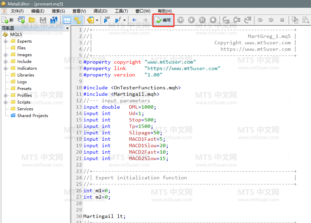This screenshot has width=311, height=223.
Task: Click the yellow book icon in the toolbar
Action: (x=90, y=20)
